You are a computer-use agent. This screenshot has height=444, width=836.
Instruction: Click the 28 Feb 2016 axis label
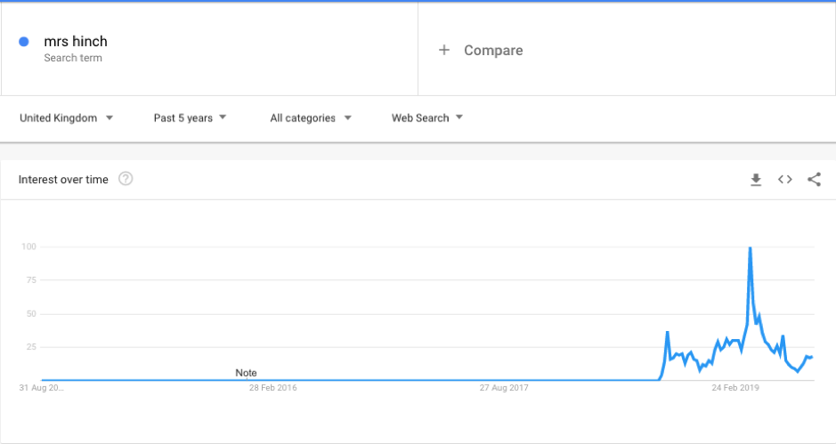tap(273, 388)
